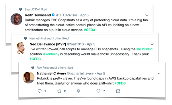172x105 pixels.
Task: Open the @CTOAdvisor handle
Action: click(x=67, y=15)
